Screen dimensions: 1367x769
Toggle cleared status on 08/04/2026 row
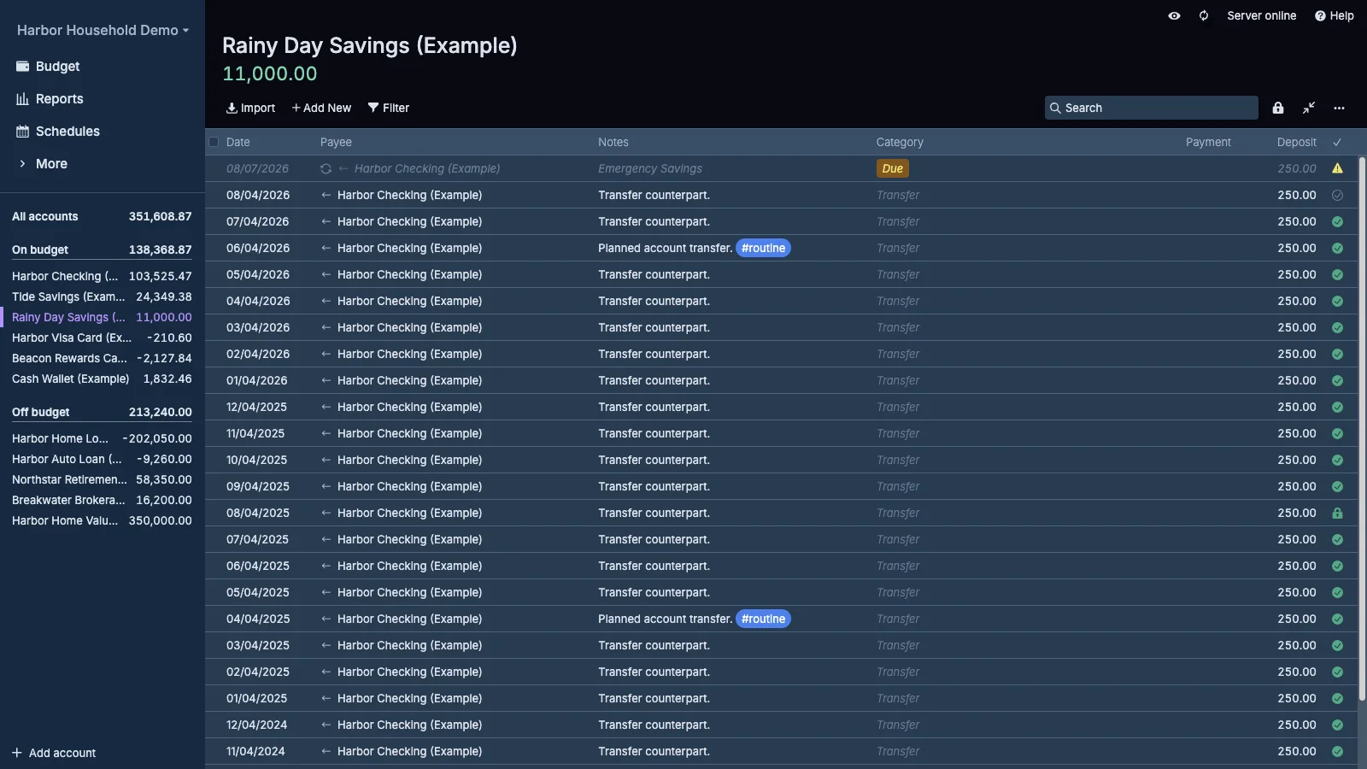pos(1337,195)
